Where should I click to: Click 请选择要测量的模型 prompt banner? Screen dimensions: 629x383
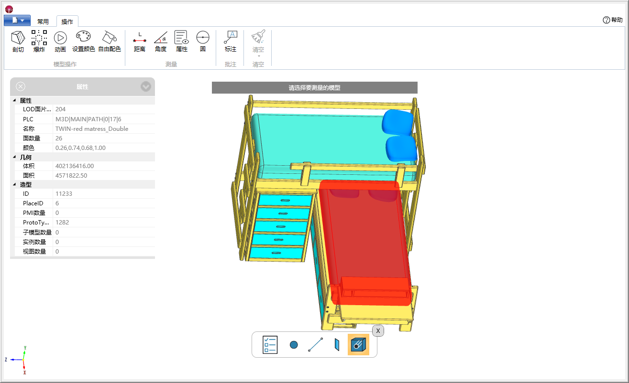tap(315, 88)
